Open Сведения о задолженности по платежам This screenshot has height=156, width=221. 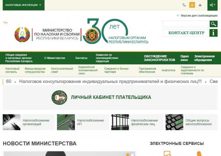[x=192, y=70]
